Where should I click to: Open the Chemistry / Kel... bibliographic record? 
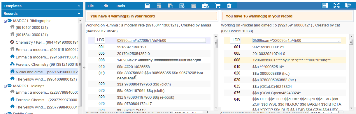click(47, 42)
